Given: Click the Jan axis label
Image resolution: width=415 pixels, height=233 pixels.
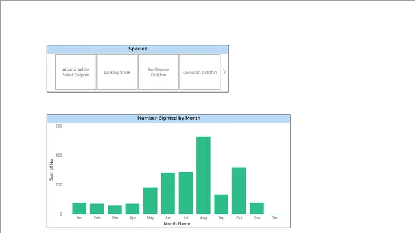Looking at the screenshot, I should tap(79, 217).
